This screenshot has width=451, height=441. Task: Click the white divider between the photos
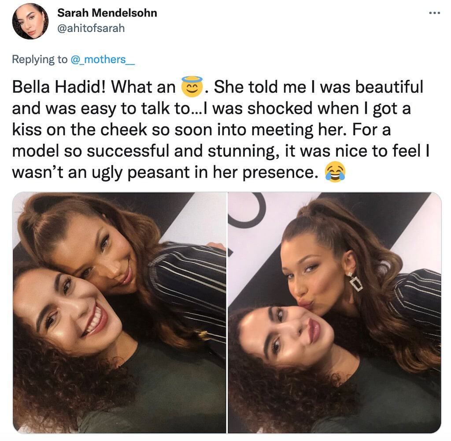pyautogui.click(x=227, y=312)
